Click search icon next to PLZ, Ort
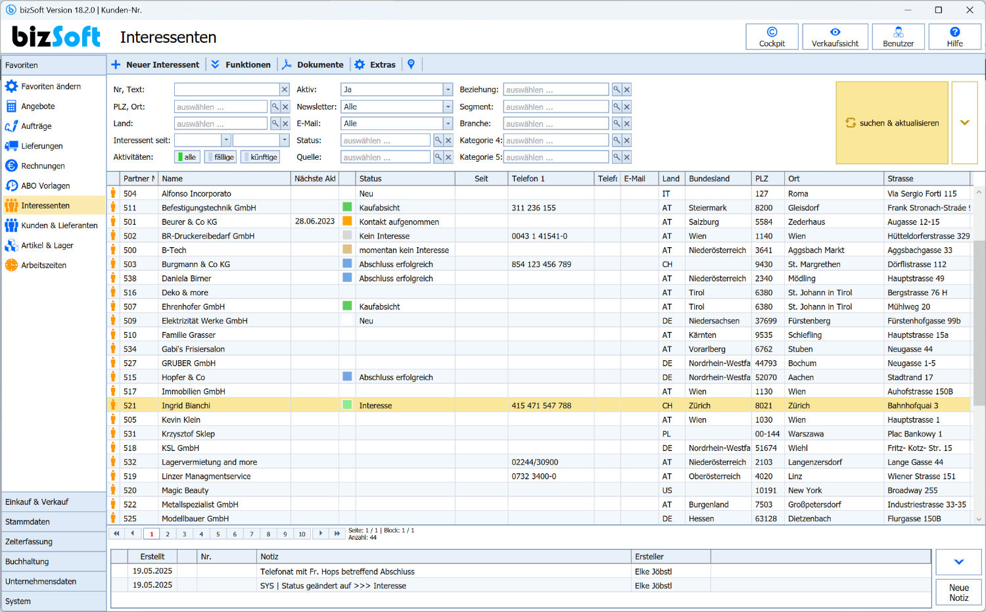The height and width of the screenshot is (612, 986). [275, 106]
